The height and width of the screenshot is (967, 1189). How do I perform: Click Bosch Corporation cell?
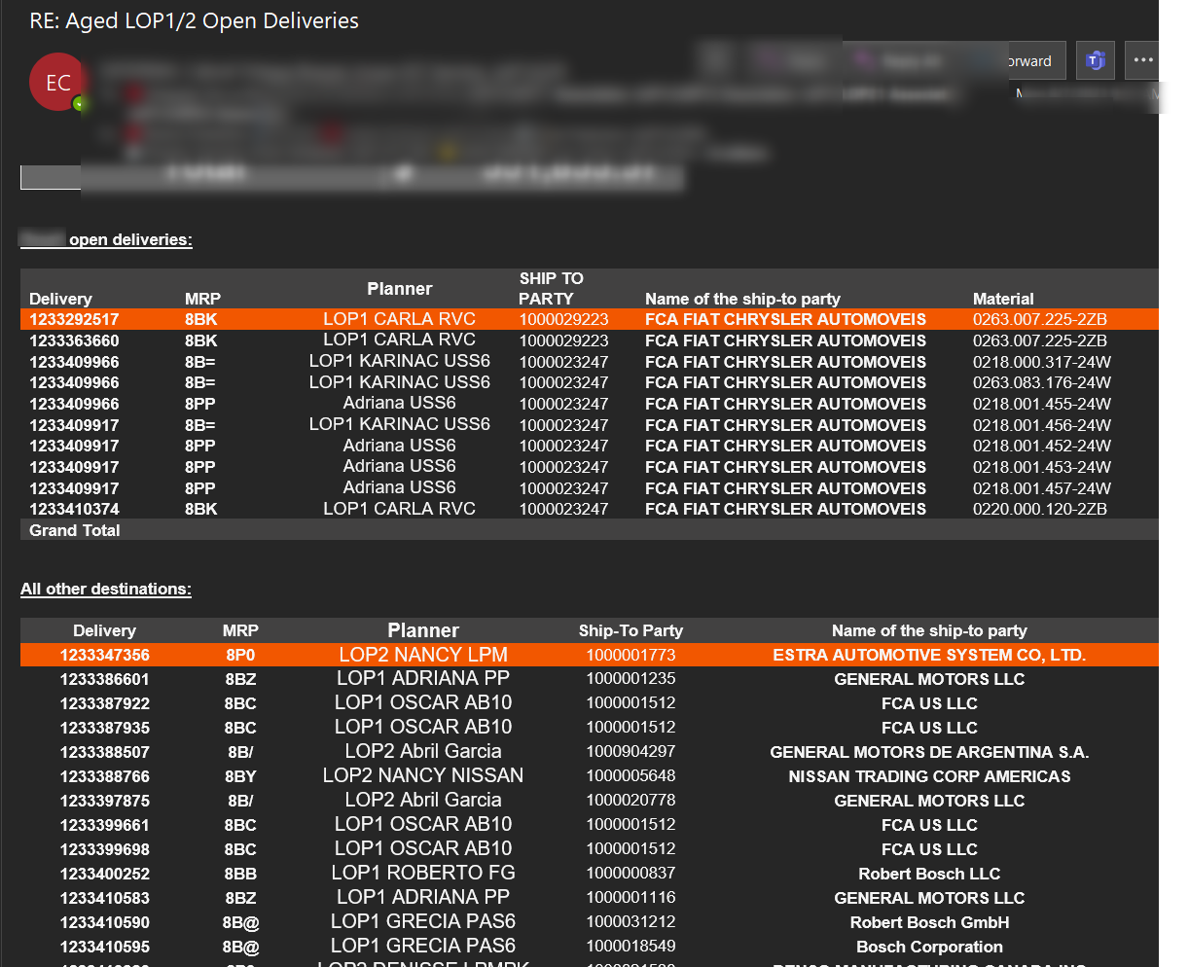tap(929, 947)
